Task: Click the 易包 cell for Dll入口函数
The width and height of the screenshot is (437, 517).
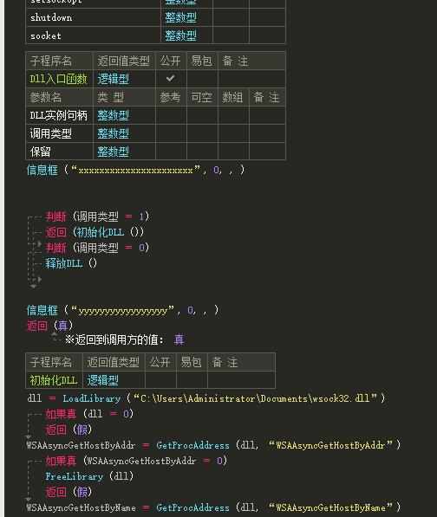Action: point(202,79)
